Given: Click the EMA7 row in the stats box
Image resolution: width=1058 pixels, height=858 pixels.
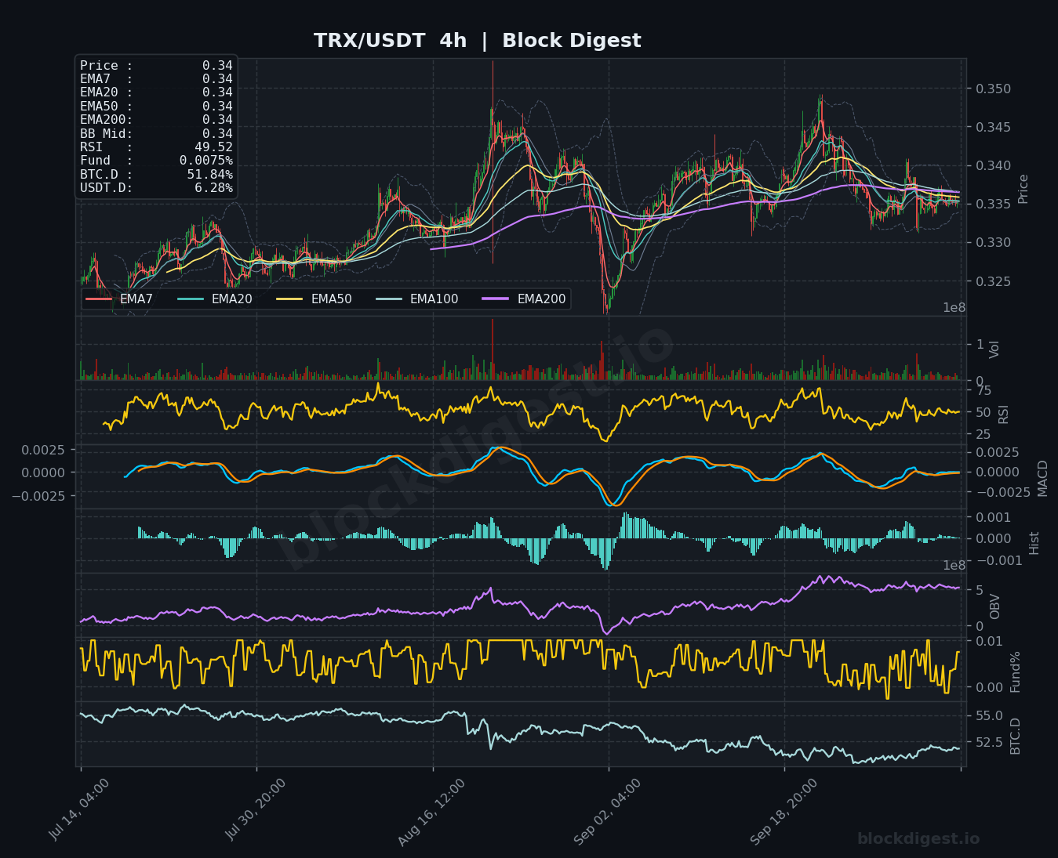Looking at the screenshot, I should (x=156, y=79).
